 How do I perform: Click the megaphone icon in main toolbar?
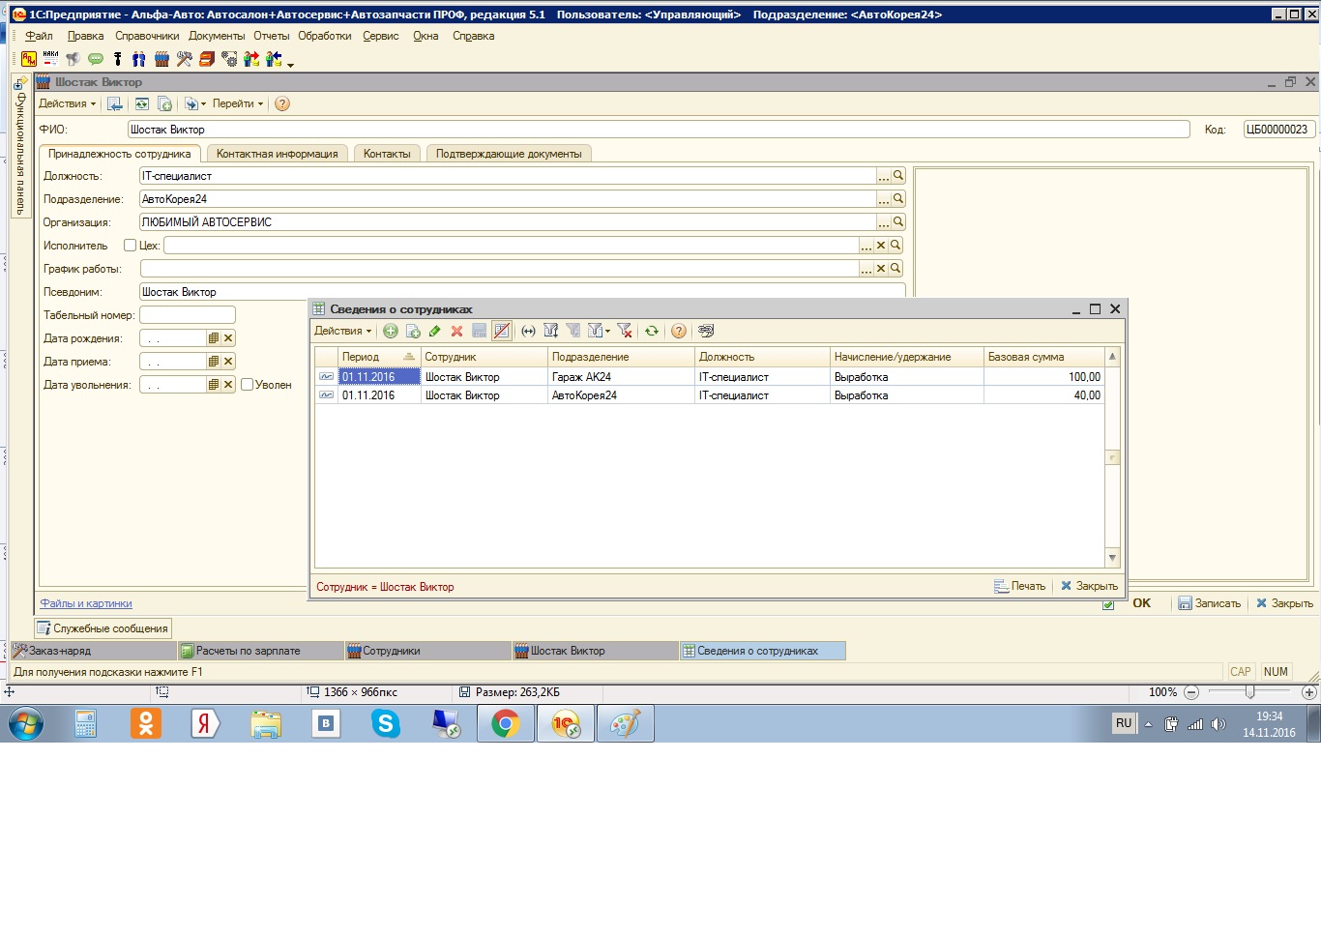[x=73, y=59]
